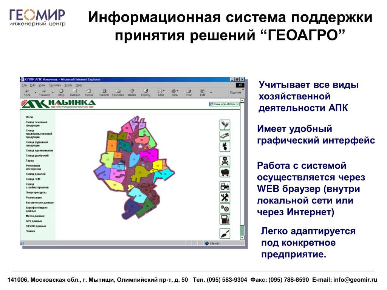Viewport: 387px width, 290px height.
Task: Expand the Ссылки links bar chevron
Action: click(x=243, y=90)
